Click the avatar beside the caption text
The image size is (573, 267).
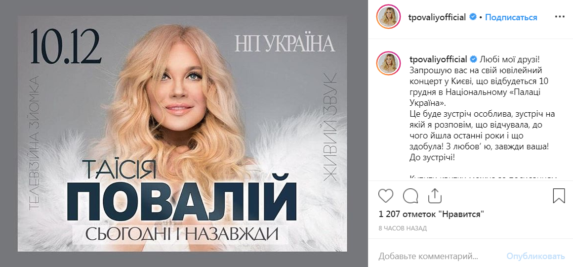388,63
